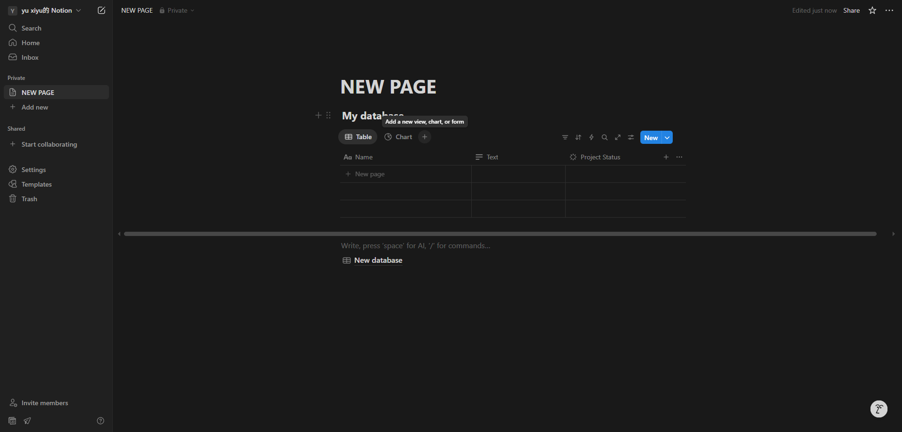The width and height of the screenshot is (902, 432).
Task: Open the calendar icon at sidebar bottom
Action: tap(13, 421)
